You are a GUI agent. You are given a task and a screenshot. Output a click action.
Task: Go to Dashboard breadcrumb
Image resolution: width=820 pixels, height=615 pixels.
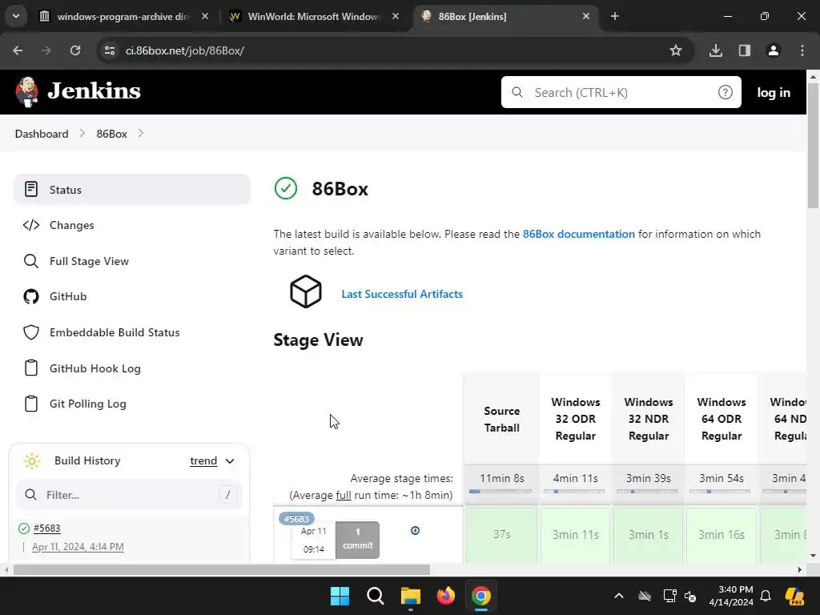(42, 134)
